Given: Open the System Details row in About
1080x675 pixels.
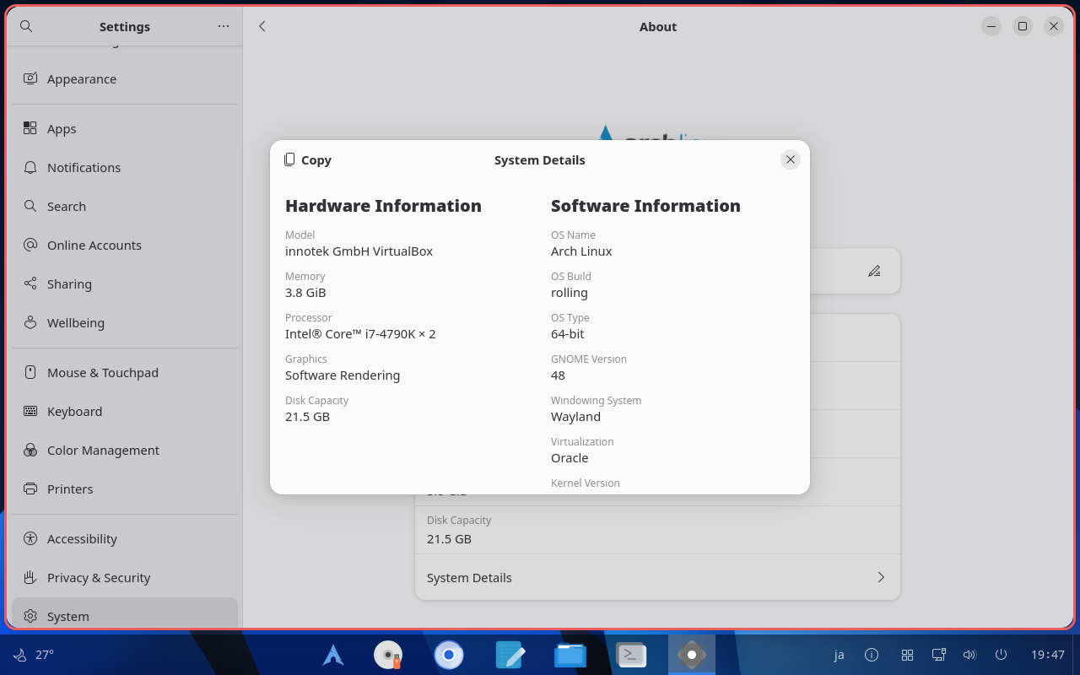Looking at the screenshot, I should tap(657, 577).
